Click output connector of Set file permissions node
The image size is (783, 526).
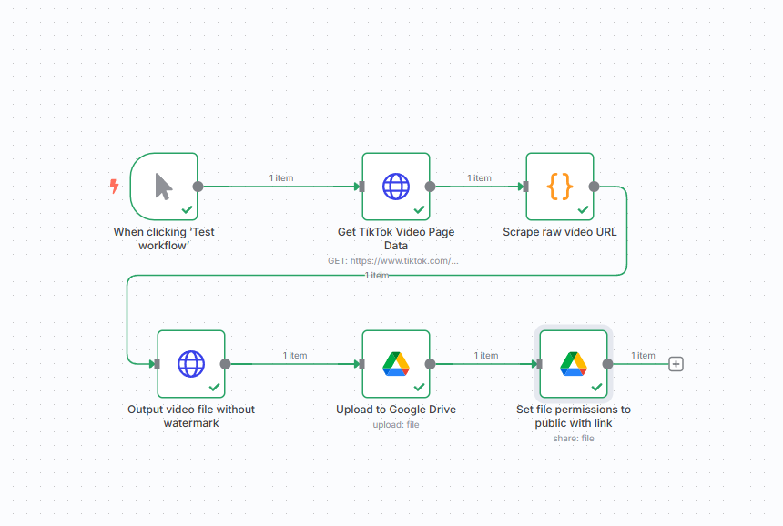[607, 364]
